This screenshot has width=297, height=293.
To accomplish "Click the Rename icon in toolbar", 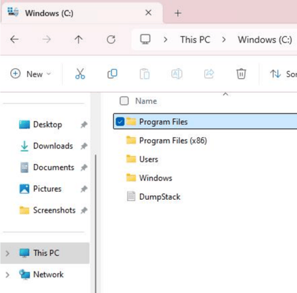I will point(177,74).
